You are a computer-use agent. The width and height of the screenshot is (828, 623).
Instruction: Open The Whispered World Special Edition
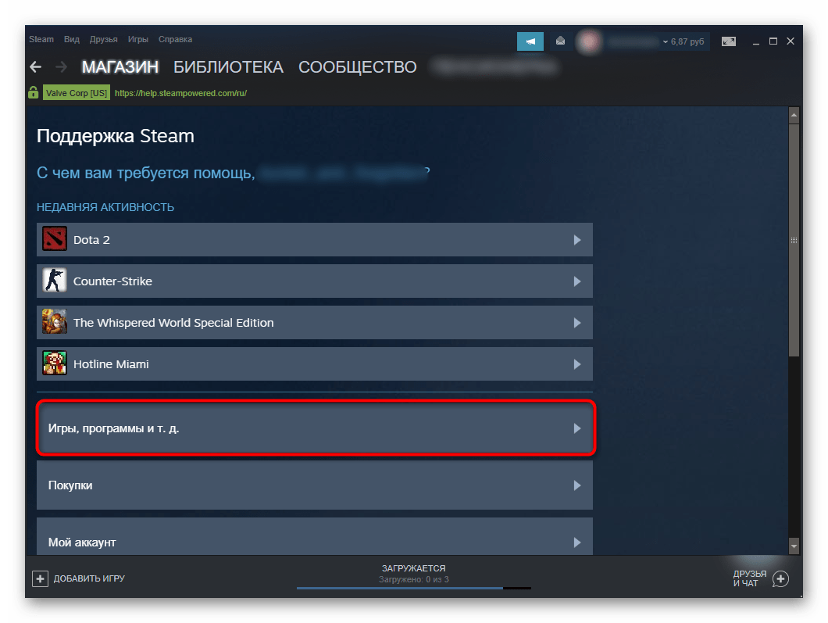tap(315, 322)
